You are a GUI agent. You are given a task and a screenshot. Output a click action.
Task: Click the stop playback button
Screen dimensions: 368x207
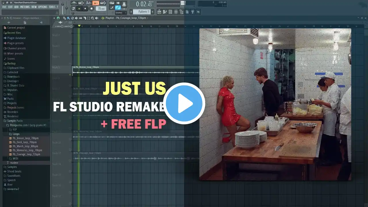coord(85,9)
